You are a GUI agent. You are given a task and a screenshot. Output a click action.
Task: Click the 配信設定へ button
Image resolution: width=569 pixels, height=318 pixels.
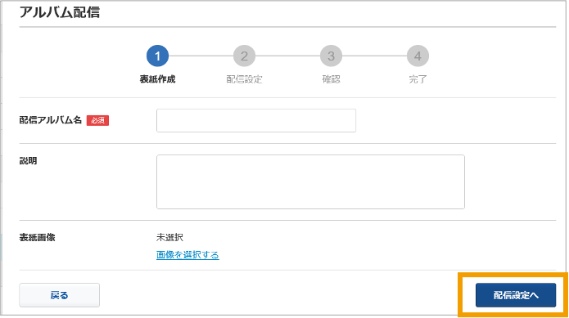pos(516,295)
